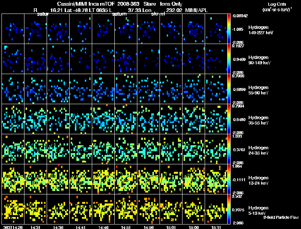Click the color scale value '1.864'

pos(237,166)
